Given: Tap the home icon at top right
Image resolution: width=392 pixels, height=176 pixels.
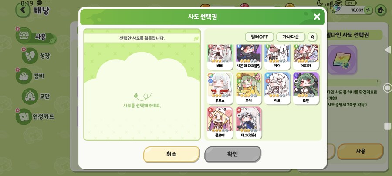Looking at the screenshot, I should pyautogui.click(x=381, y=10).
